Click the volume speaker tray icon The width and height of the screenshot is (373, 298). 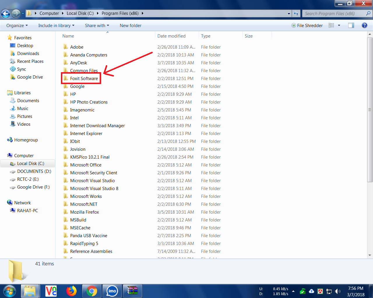point(338,291)
